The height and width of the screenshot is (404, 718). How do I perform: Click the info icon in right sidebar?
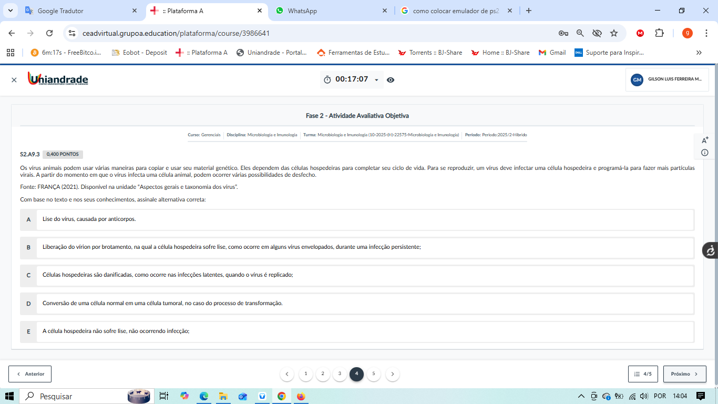tap(705, 153)
